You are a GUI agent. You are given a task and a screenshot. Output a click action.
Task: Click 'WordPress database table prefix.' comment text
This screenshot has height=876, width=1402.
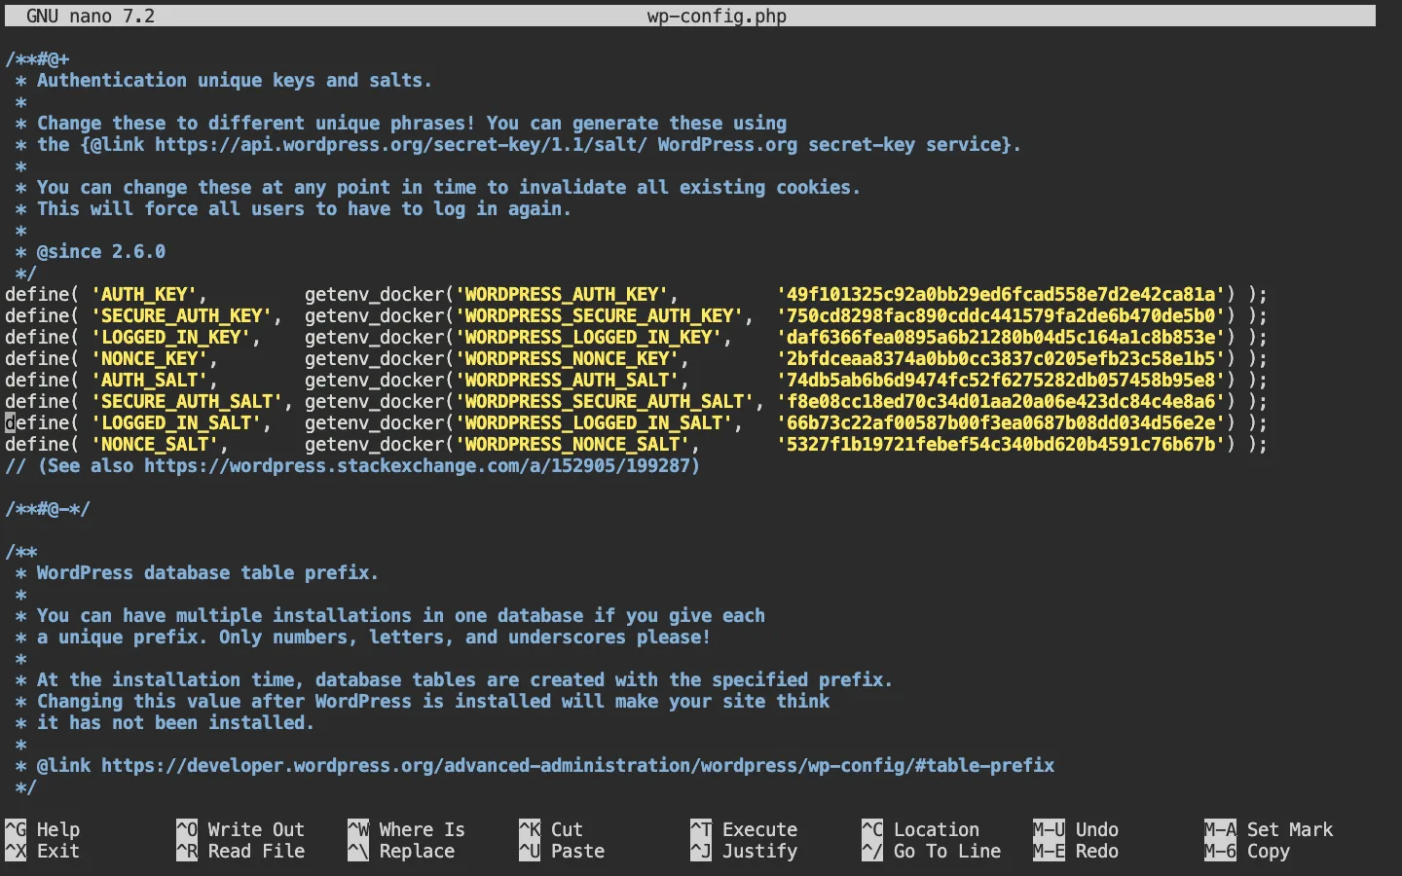pyautogui.click(x=208, y=572)
